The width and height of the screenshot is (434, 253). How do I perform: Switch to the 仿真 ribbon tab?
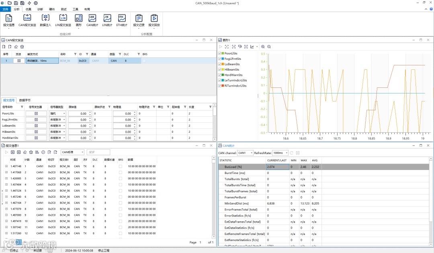[29, 9]
